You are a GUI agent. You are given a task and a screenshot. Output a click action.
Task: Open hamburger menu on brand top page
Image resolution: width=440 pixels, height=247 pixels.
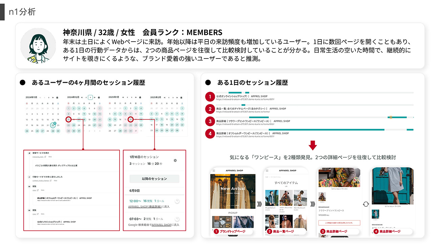pos(214,171)
